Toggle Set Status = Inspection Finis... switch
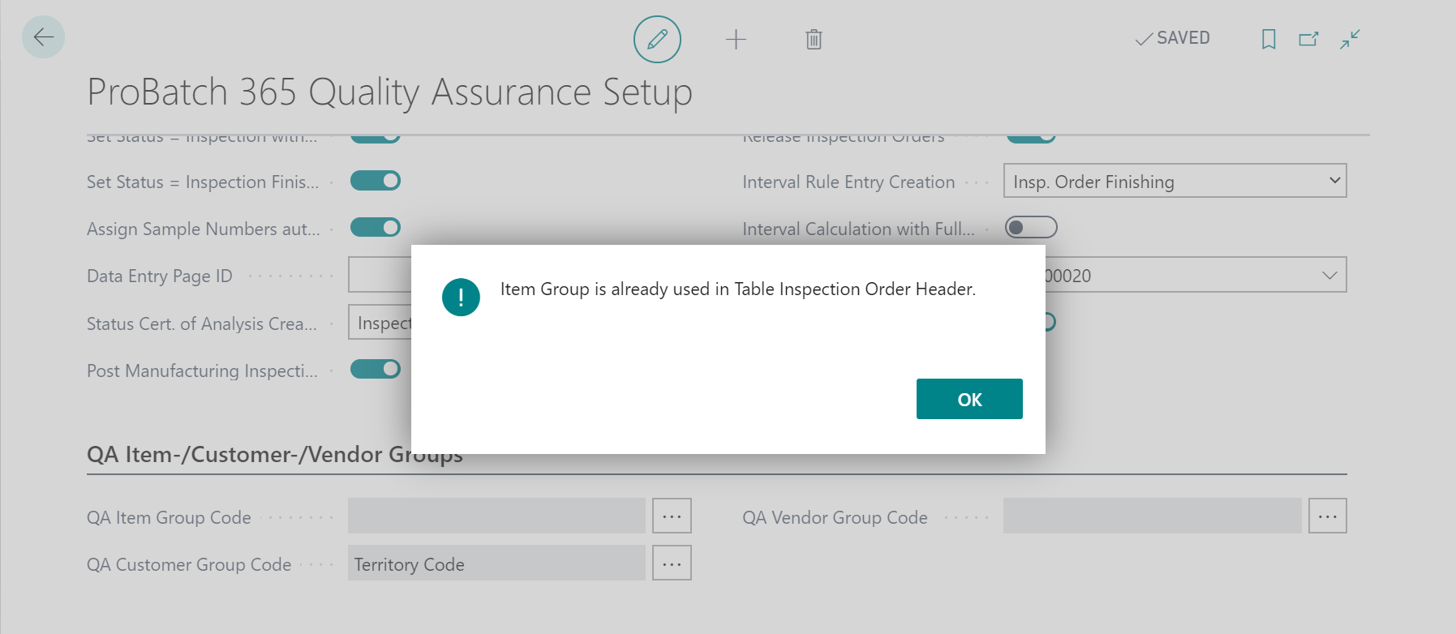1456x634 pixels. click(x=376, y=181)
